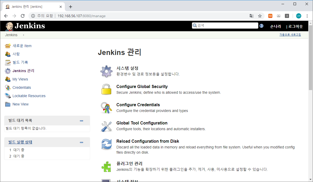Click the Configure Global Security heading
The height and width of the screenshot is (182, 313).
[142, 86]
